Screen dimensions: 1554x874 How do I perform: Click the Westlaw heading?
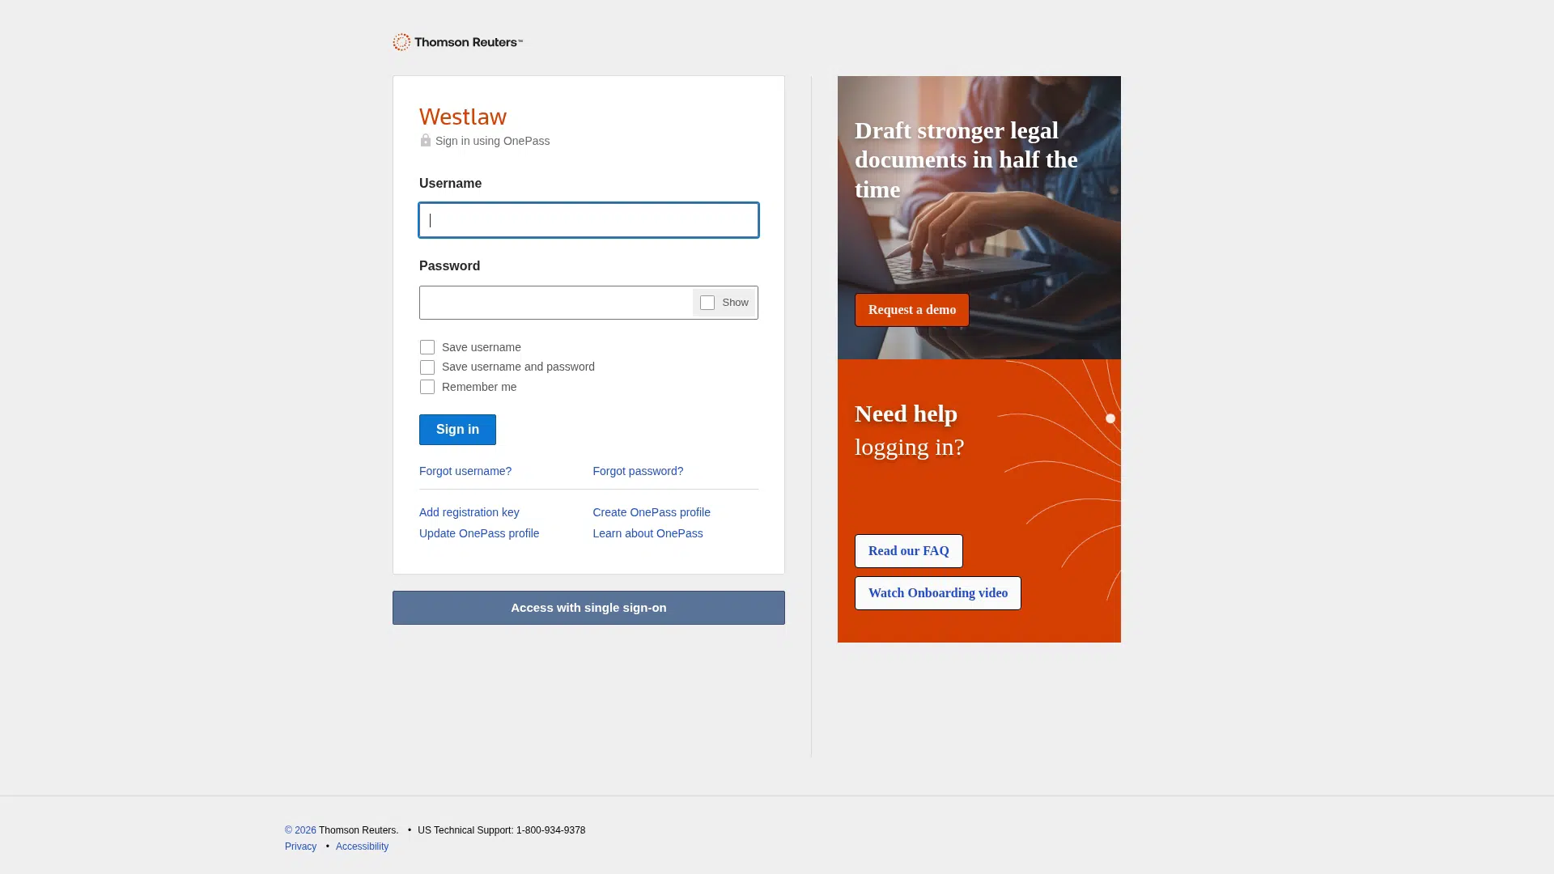(x=463, y=117)
